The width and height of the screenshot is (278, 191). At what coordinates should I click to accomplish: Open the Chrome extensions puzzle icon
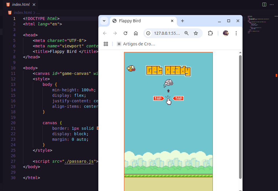(x=210, y=33)
